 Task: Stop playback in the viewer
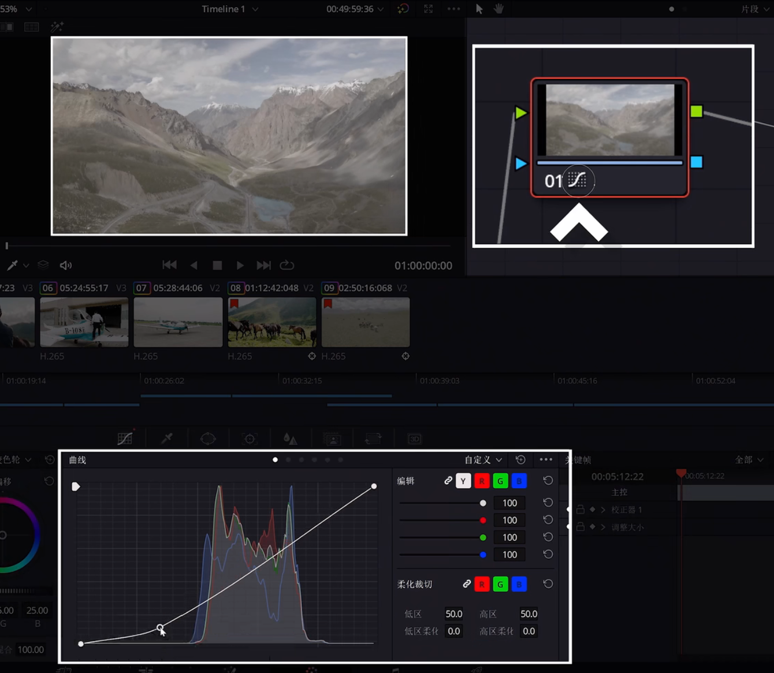tap(217, 265)
